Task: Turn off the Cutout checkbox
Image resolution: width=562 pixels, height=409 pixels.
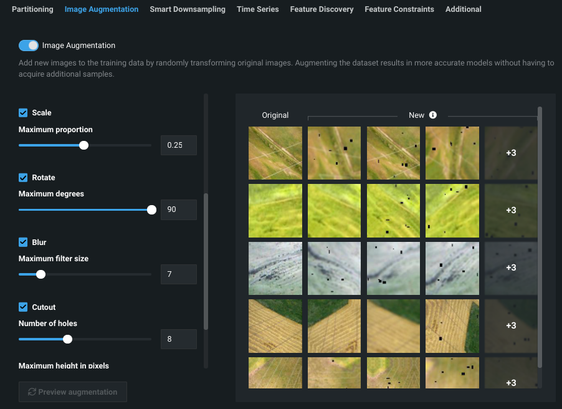Action: click(23, 307)
